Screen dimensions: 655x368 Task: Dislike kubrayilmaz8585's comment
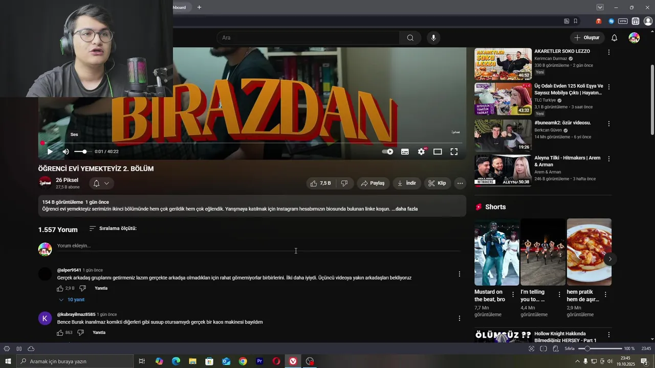point(80,333)
